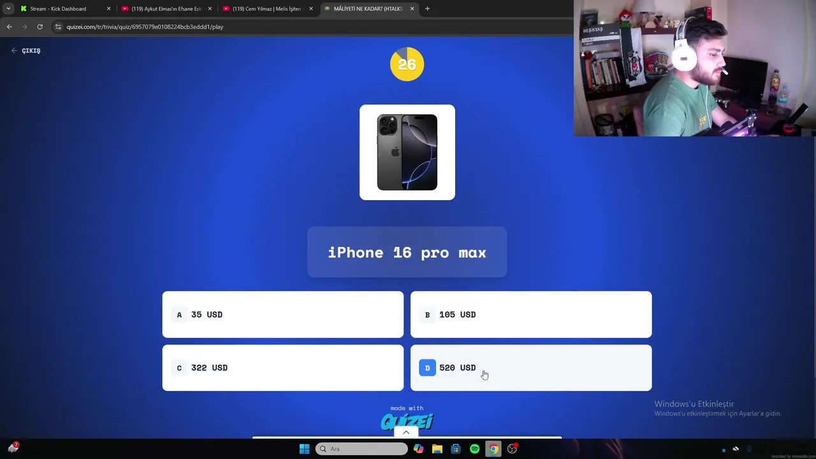Click the ÇIKIŞ exit link

[x=25, y=50]
